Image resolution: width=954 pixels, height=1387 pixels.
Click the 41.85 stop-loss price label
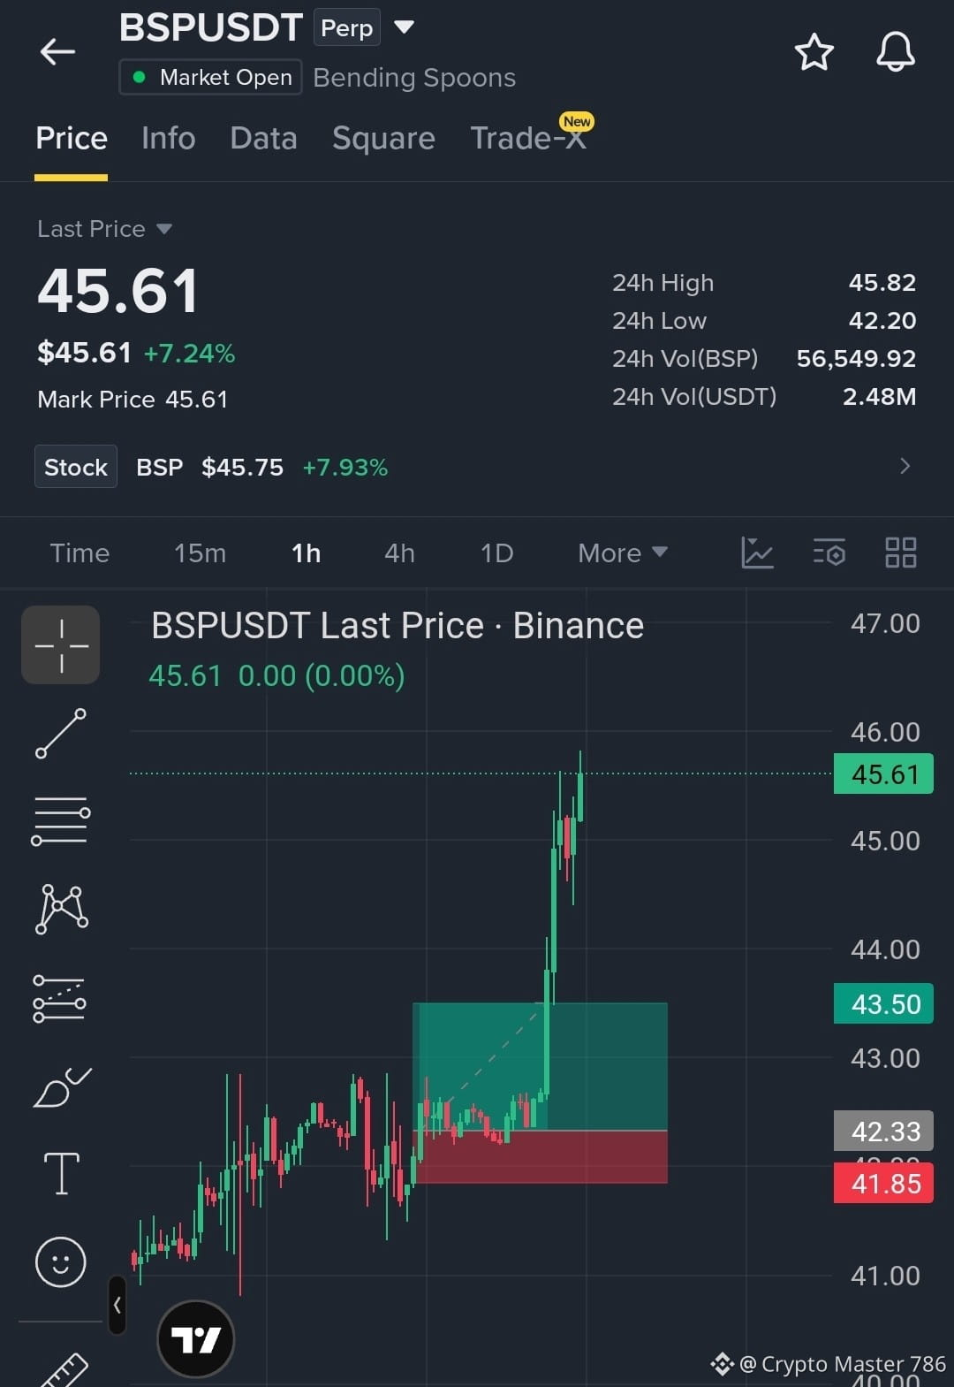click(x=883, y=1184)
